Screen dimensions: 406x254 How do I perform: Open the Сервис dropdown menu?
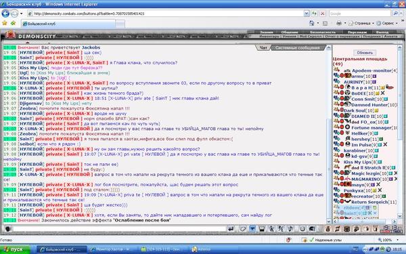[x=387, y=23]
